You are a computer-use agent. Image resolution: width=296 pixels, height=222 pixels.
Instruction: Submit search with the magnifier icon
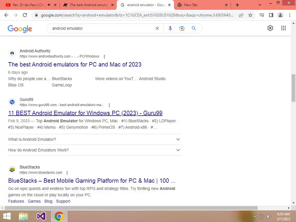click(x=194, y=28)
